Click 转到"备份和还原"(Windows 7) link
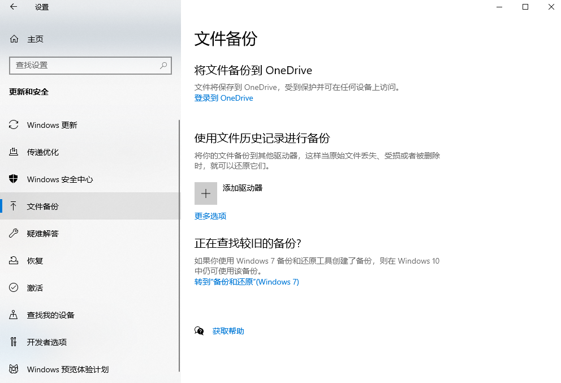The height and width of the screenshot is (383, 561). tap(247, 282)
